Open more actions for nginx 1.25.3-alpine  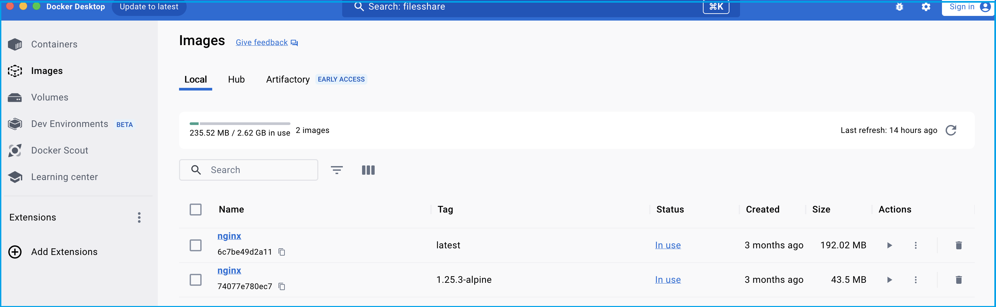pos(915,280)
